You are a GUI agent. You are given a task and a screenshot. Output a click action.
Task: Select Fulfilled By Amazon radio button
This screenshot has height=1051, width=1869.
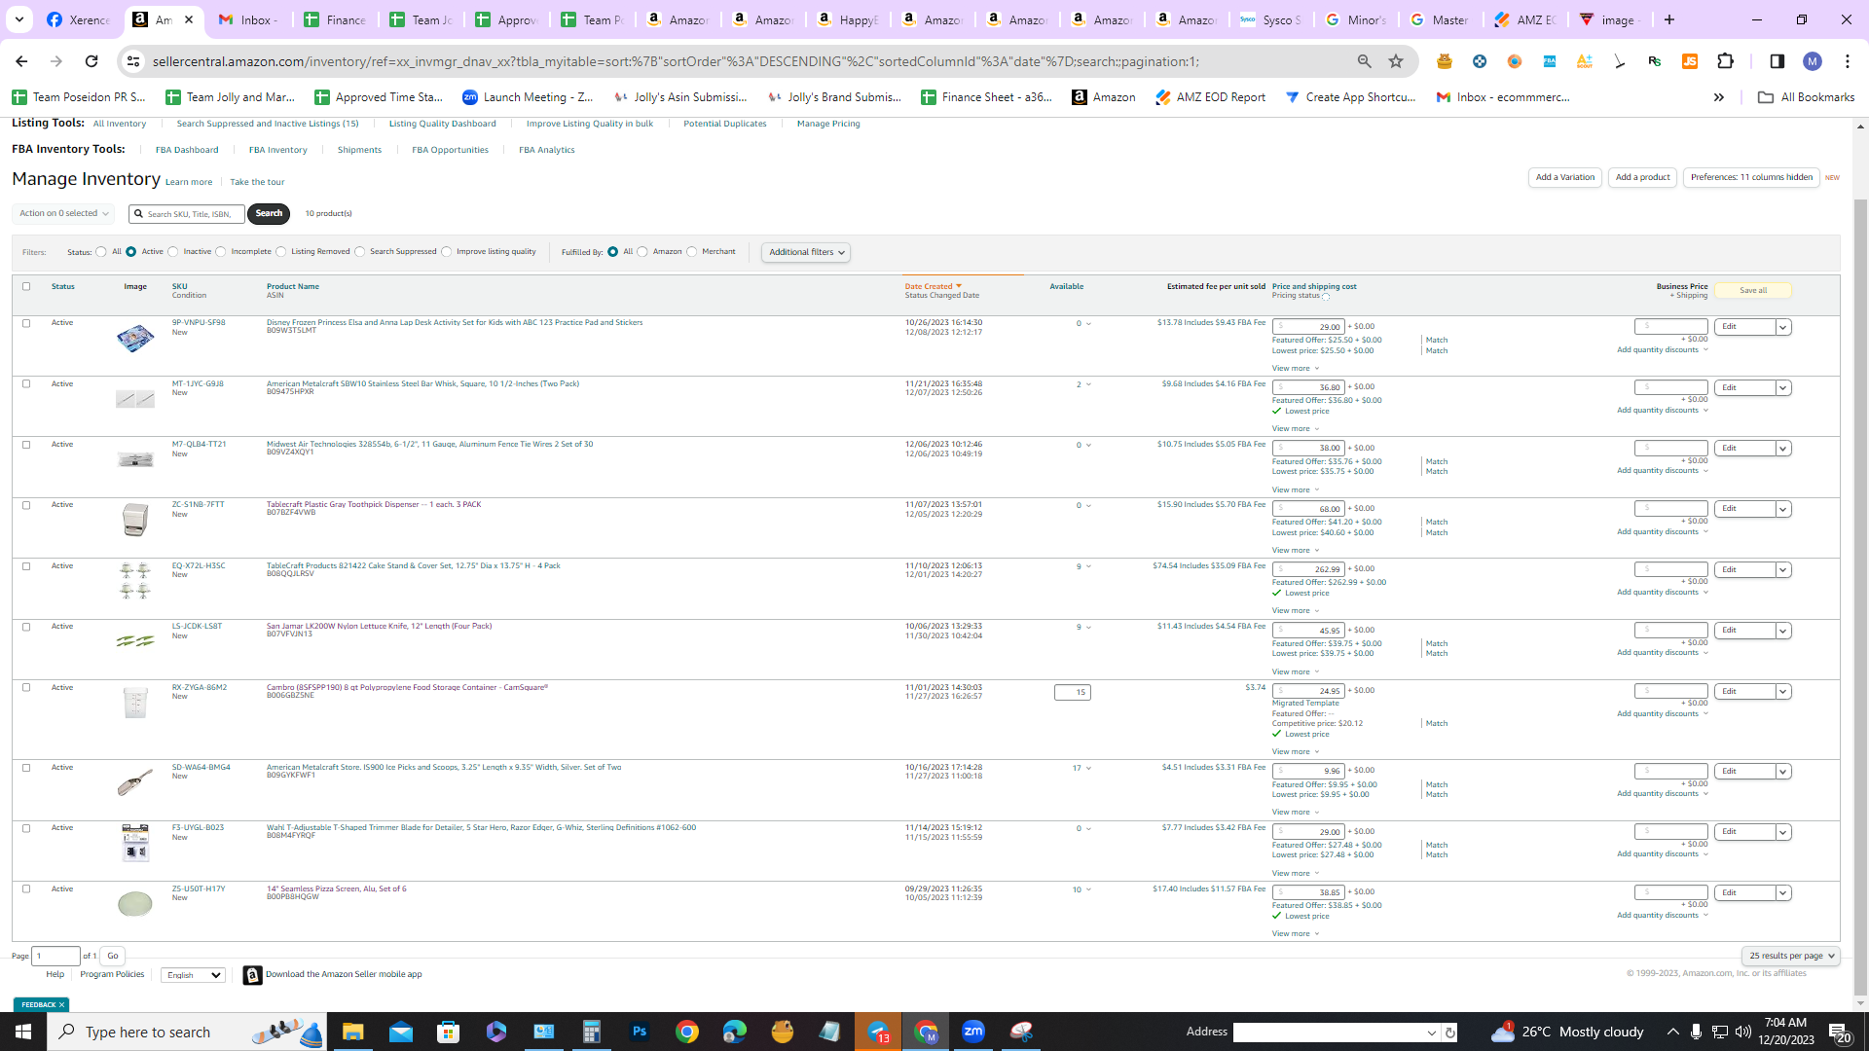(642, 252)
